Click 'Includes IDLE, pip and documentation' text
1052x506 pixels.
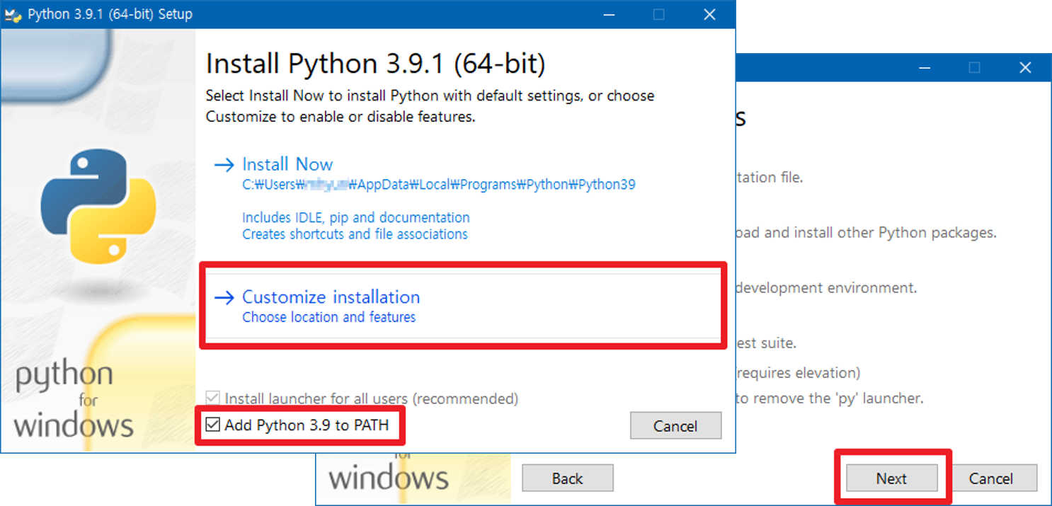(x=356, y=217)
